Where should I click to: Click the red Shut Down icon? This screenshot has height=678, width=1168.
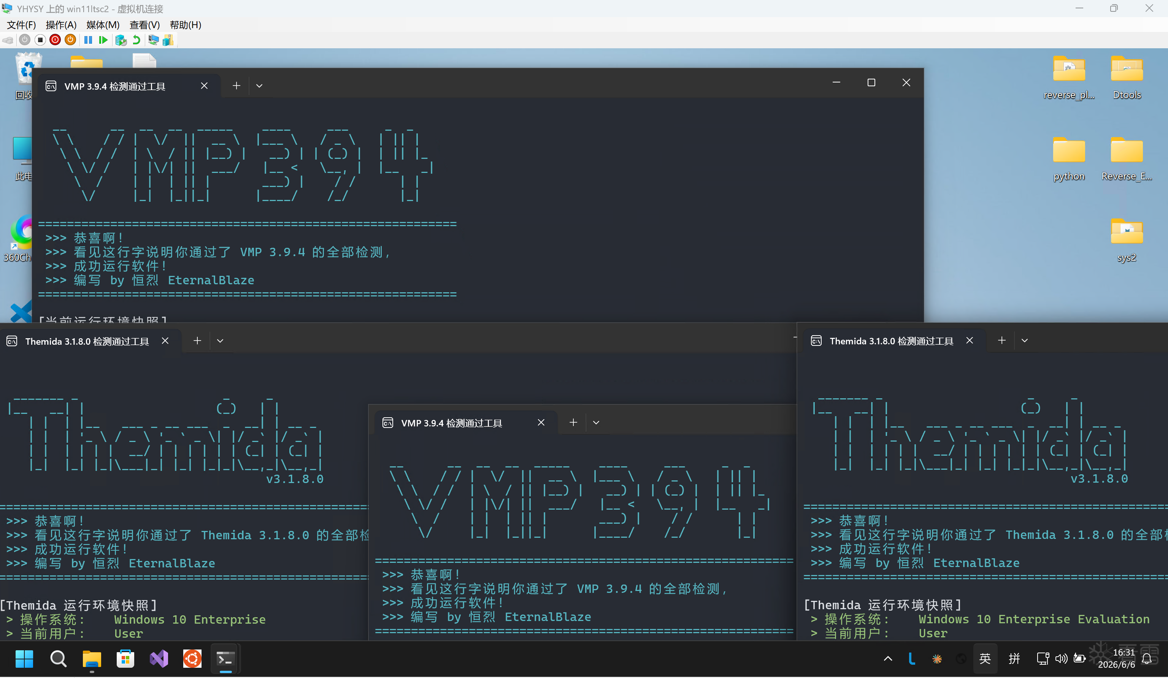click(55, 40)
